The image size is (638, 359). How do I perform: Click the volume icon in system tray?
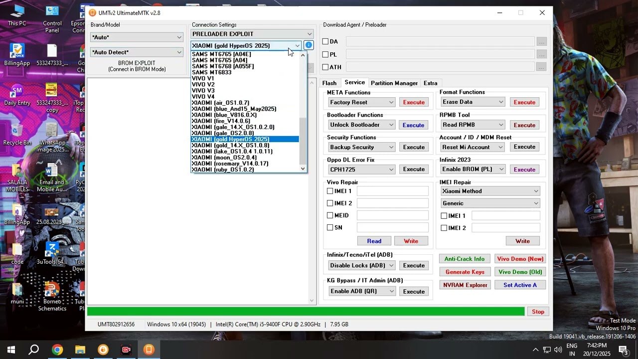point(558,350)
